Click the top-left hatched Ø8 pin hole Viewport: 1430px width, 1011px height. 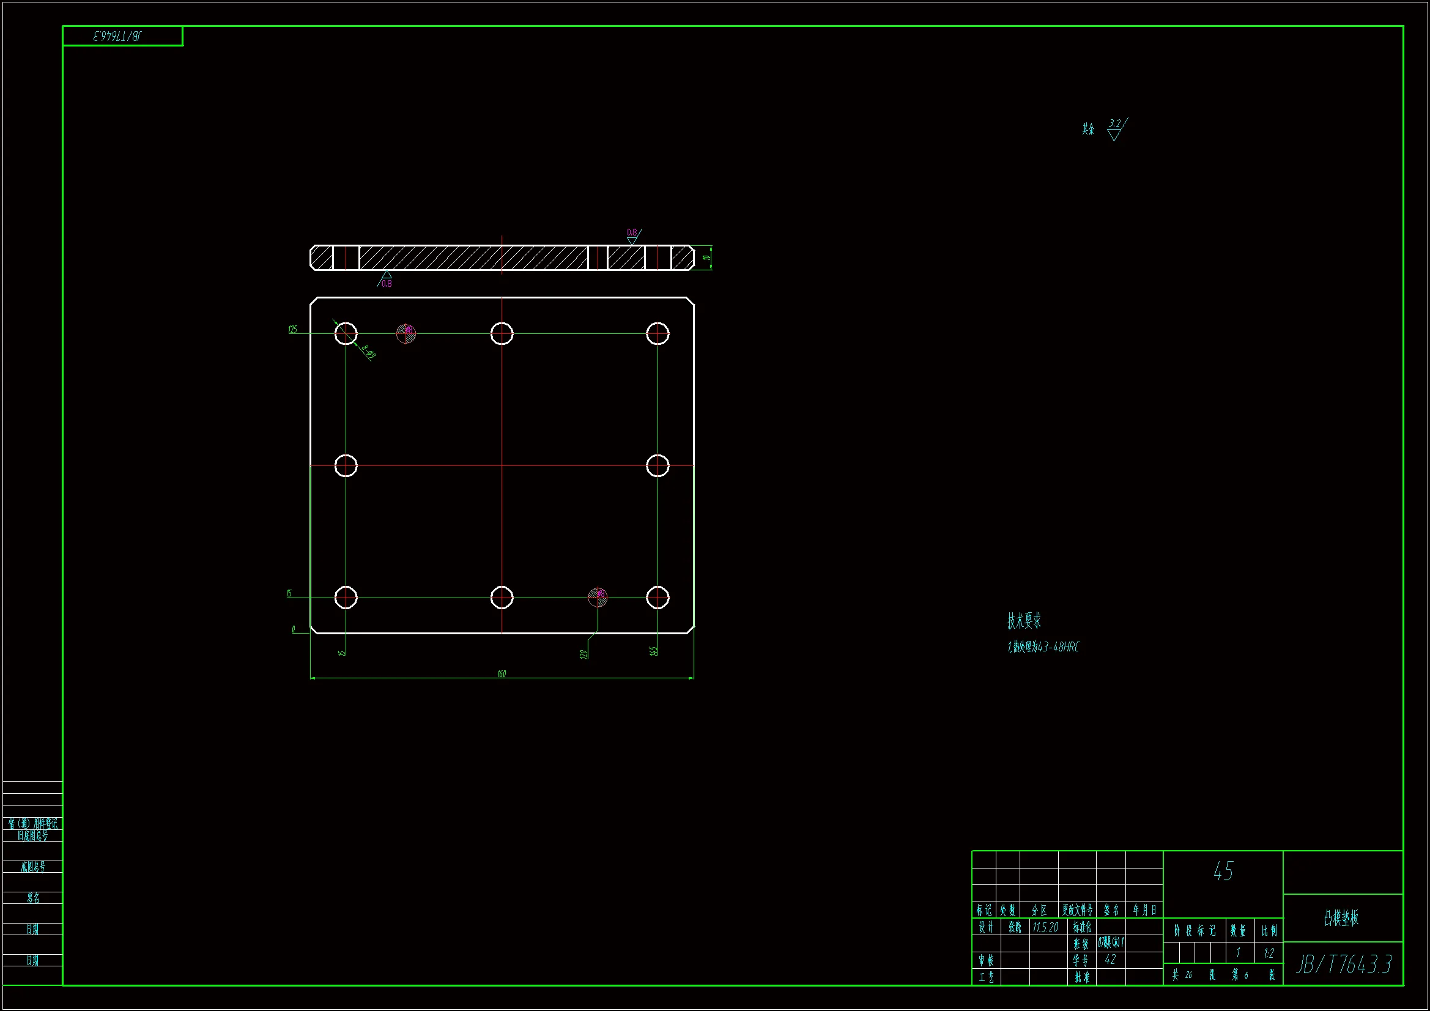tap(406, 333)
